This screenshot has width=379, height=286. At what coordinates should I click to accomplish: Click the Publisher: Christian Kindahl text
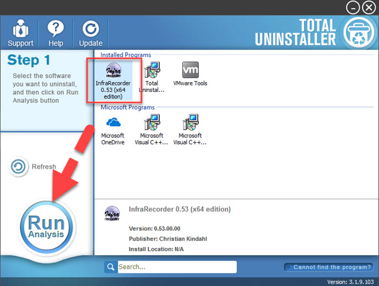point(168,239)
